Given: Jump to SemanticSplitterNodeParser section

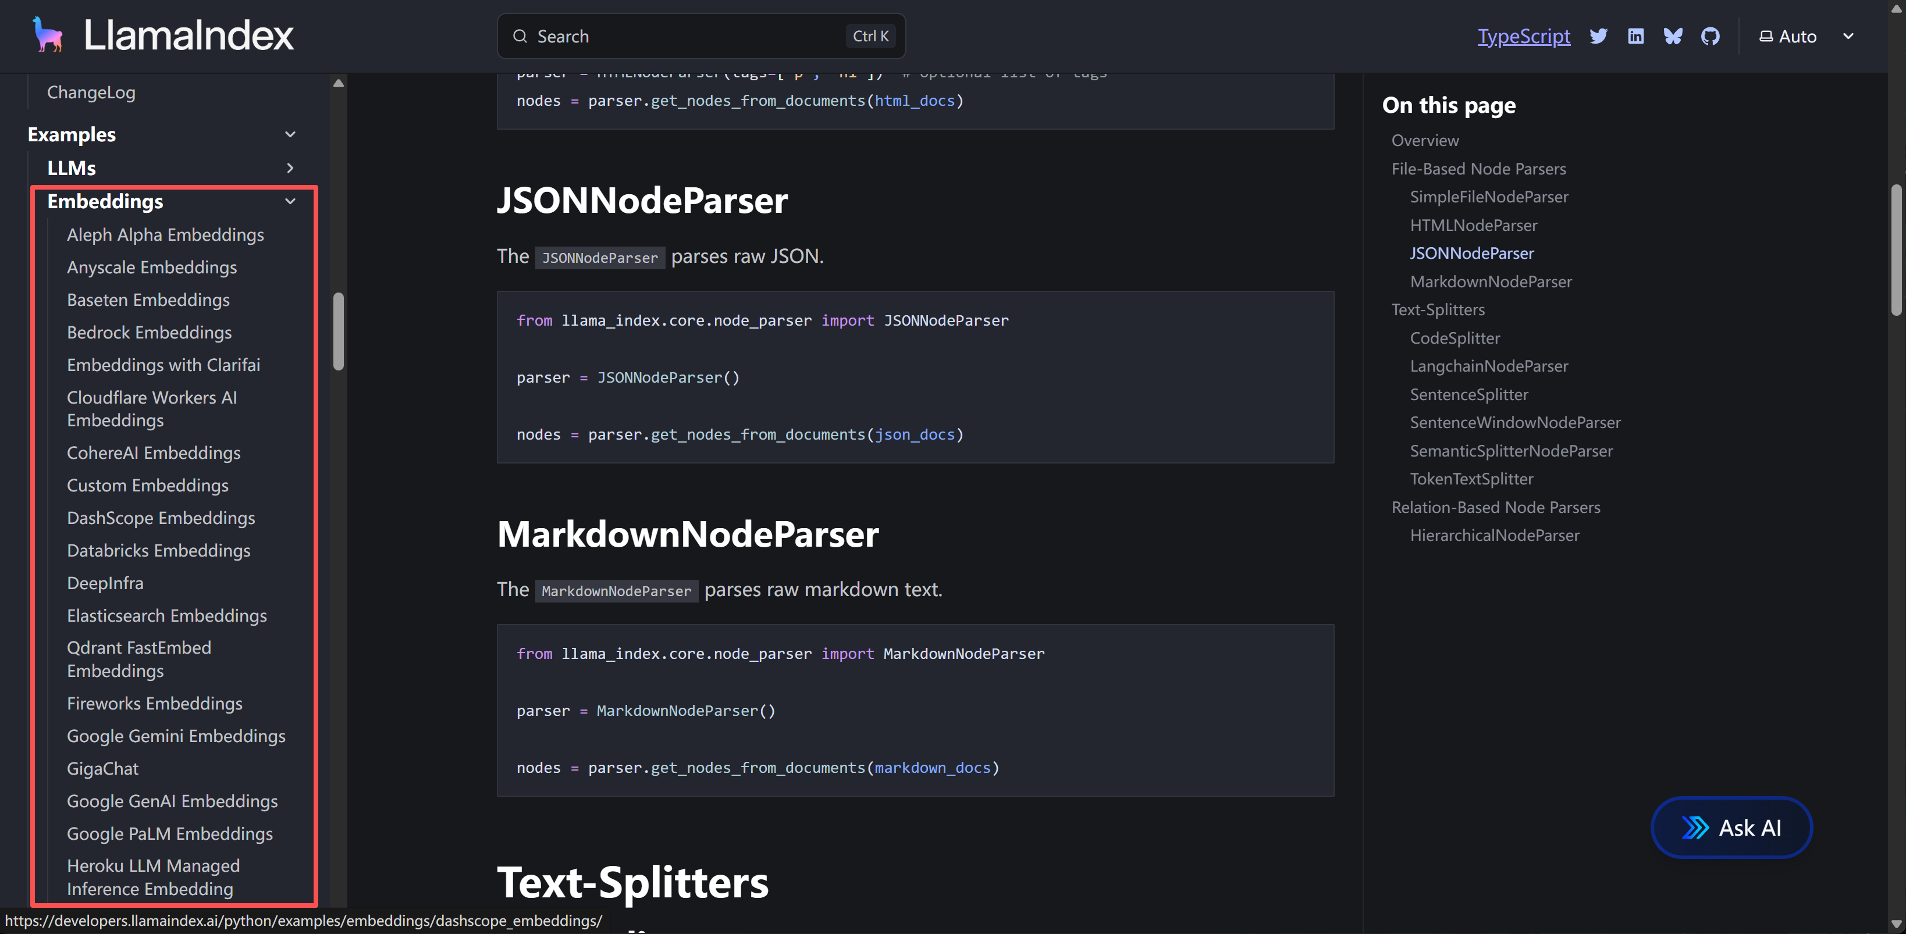Looking at the screenshot, I should pyautogui.click(x=1511, y=451).
